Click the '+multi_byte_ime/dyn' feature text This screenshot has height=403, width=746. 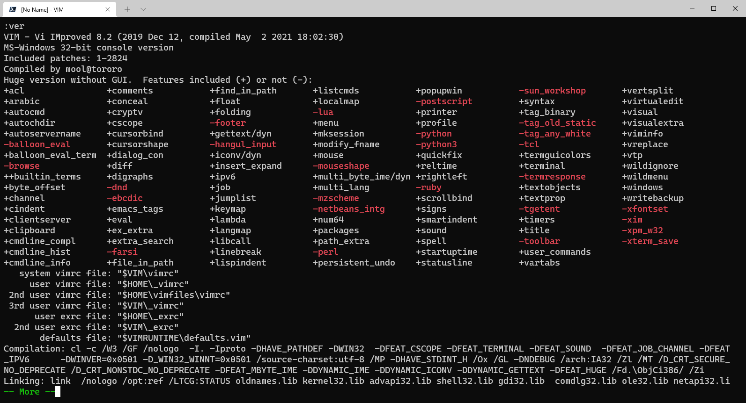click(362, 177)
